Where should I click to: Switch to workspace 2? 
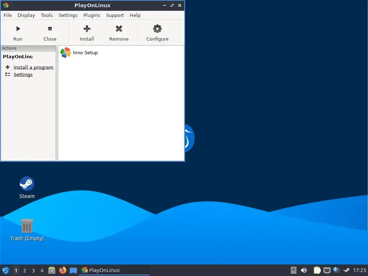(25, 271)
